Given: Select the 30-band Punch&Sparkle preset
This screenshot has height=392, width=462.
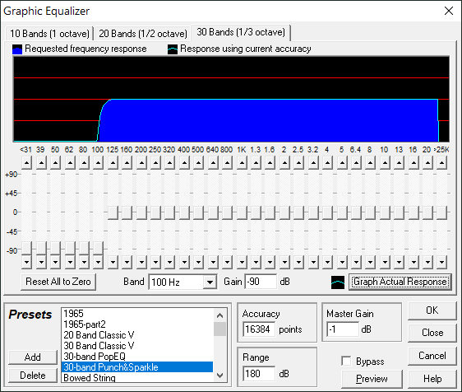Looking at the screenshot, I should (137, 367).
